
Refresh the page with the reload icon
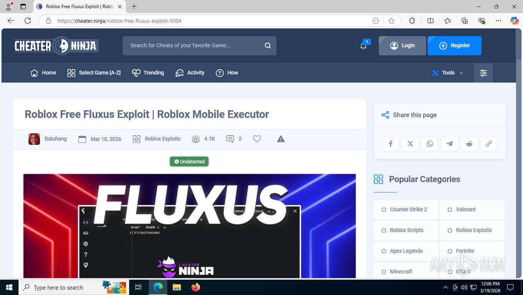coord(28,21)
